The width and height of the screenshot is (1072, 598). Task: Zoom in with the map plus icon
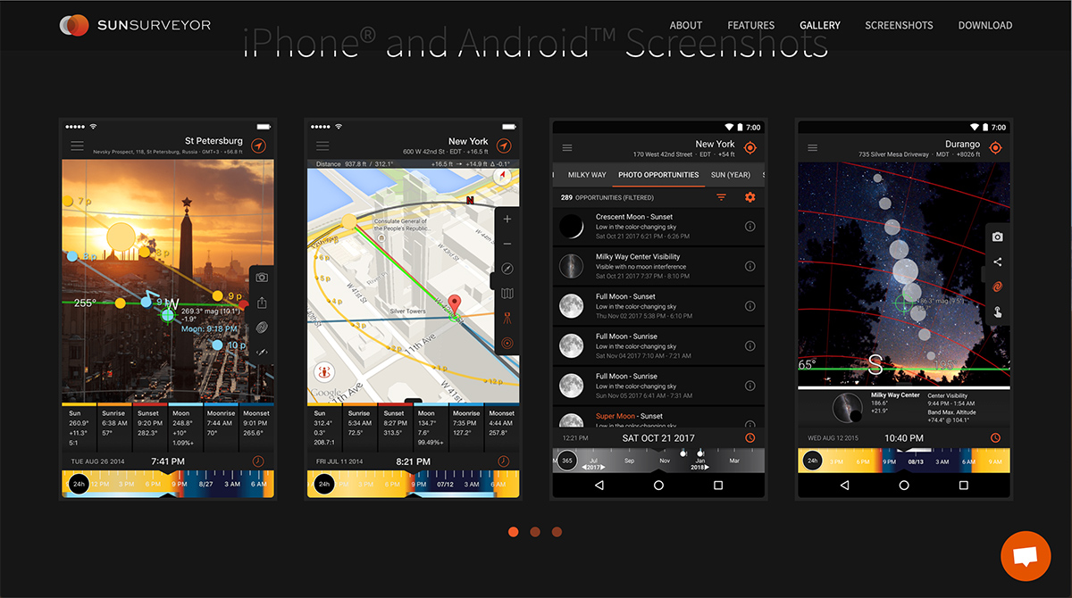(507, 219)
